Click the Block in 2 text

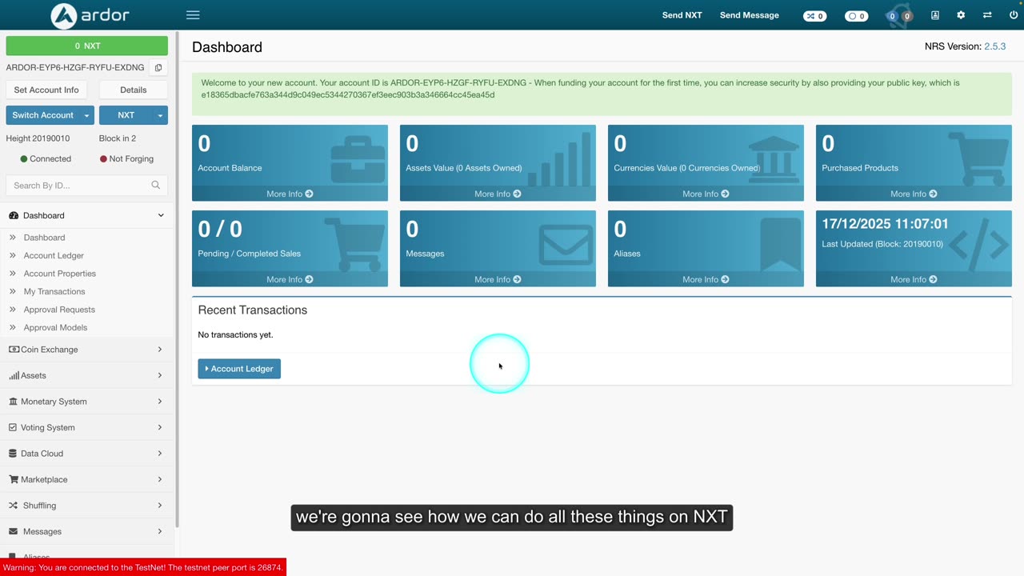click(x=118, y=138)
